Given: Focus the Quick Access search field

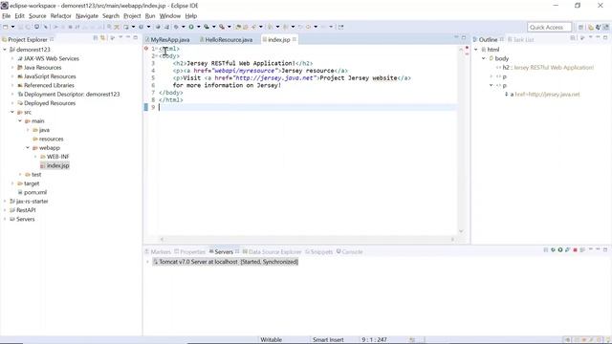Looking at the screenshot, I should pos(549,27).
